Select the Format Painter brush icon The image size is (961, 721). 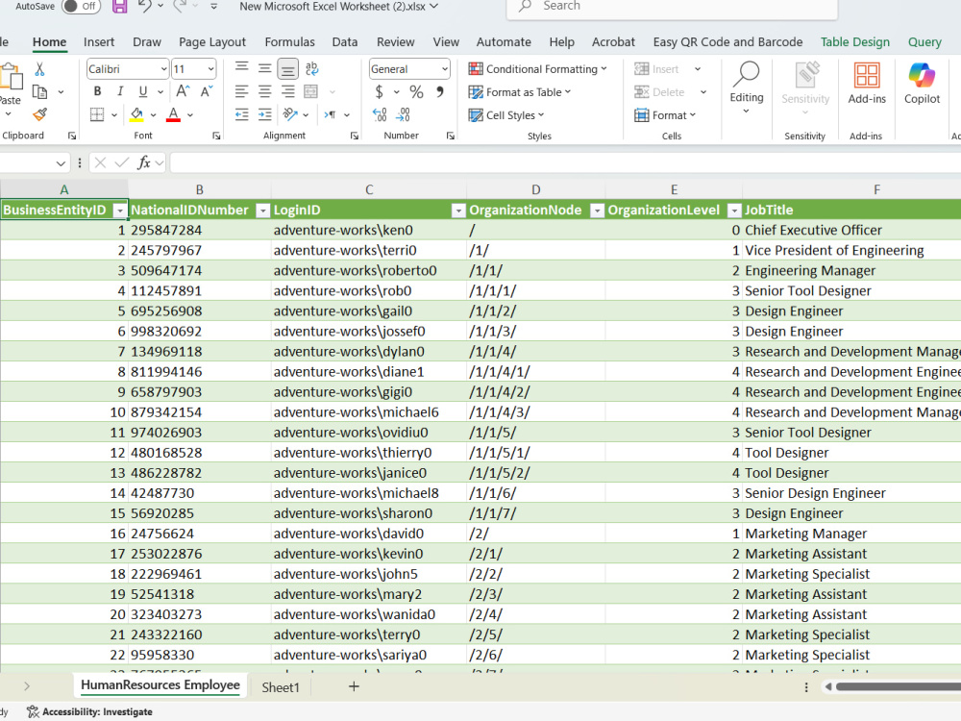[39, 114]
